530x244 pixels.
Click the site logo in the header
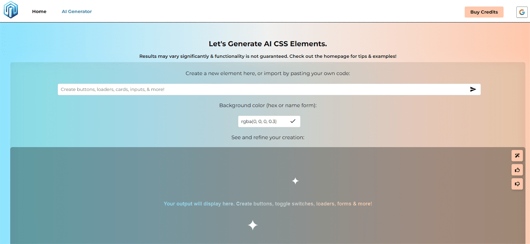click(x=11, y=10)
